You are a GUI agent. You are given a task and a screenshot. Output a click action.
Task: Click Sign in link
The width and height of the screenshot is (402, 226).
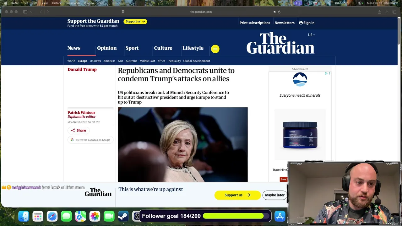point(307,23)
